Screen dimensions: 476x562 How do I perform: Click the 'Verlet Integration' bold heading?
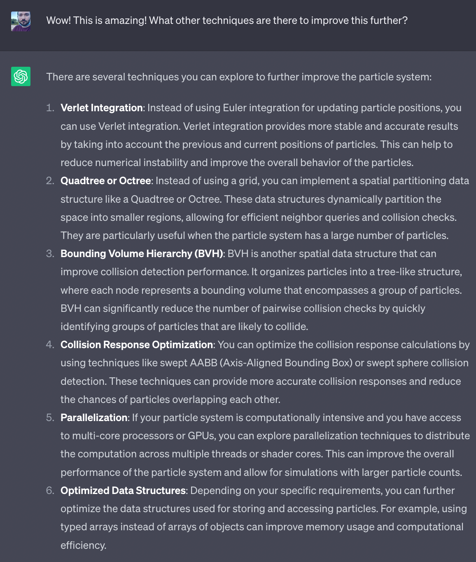(101, 108)
